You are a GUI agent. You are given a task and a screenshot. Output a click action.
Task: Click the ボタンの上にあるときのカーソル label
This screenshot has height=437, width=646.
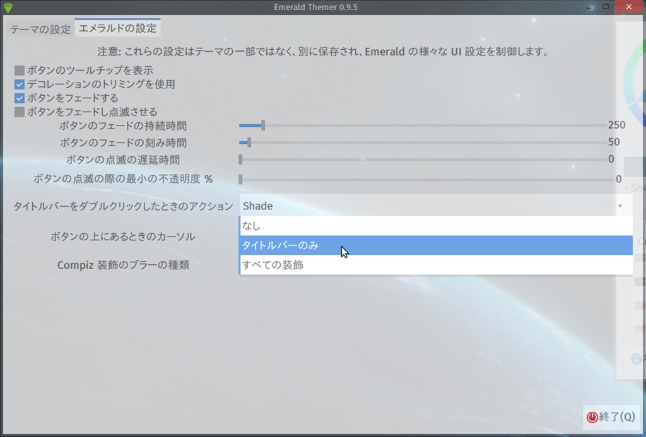(123, 236)
